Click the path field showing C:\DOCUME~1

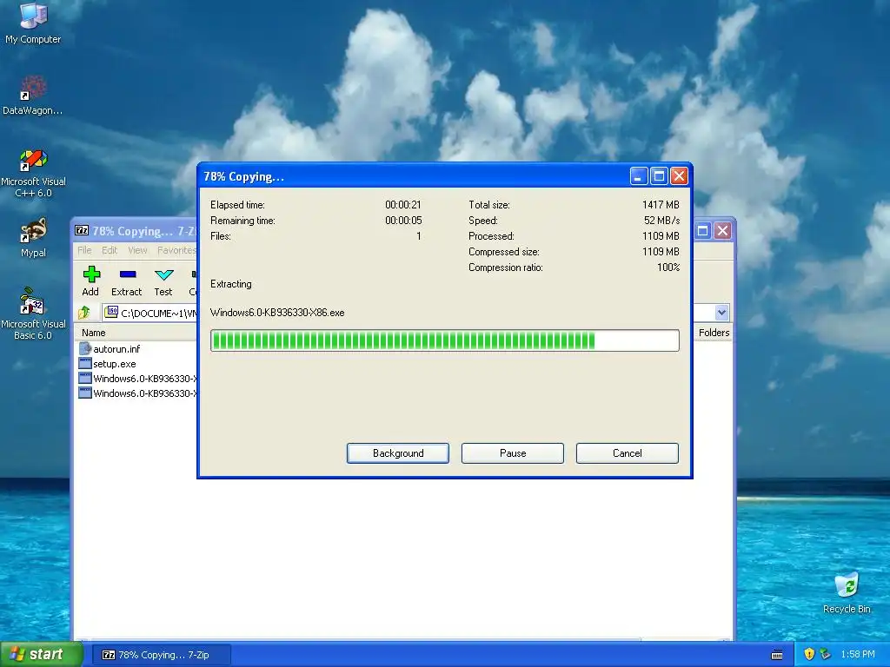pos(150,313)
